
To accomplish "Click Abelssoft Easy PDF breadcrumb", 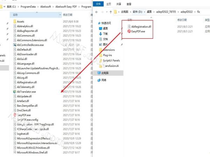I will (x=66, y=7).
